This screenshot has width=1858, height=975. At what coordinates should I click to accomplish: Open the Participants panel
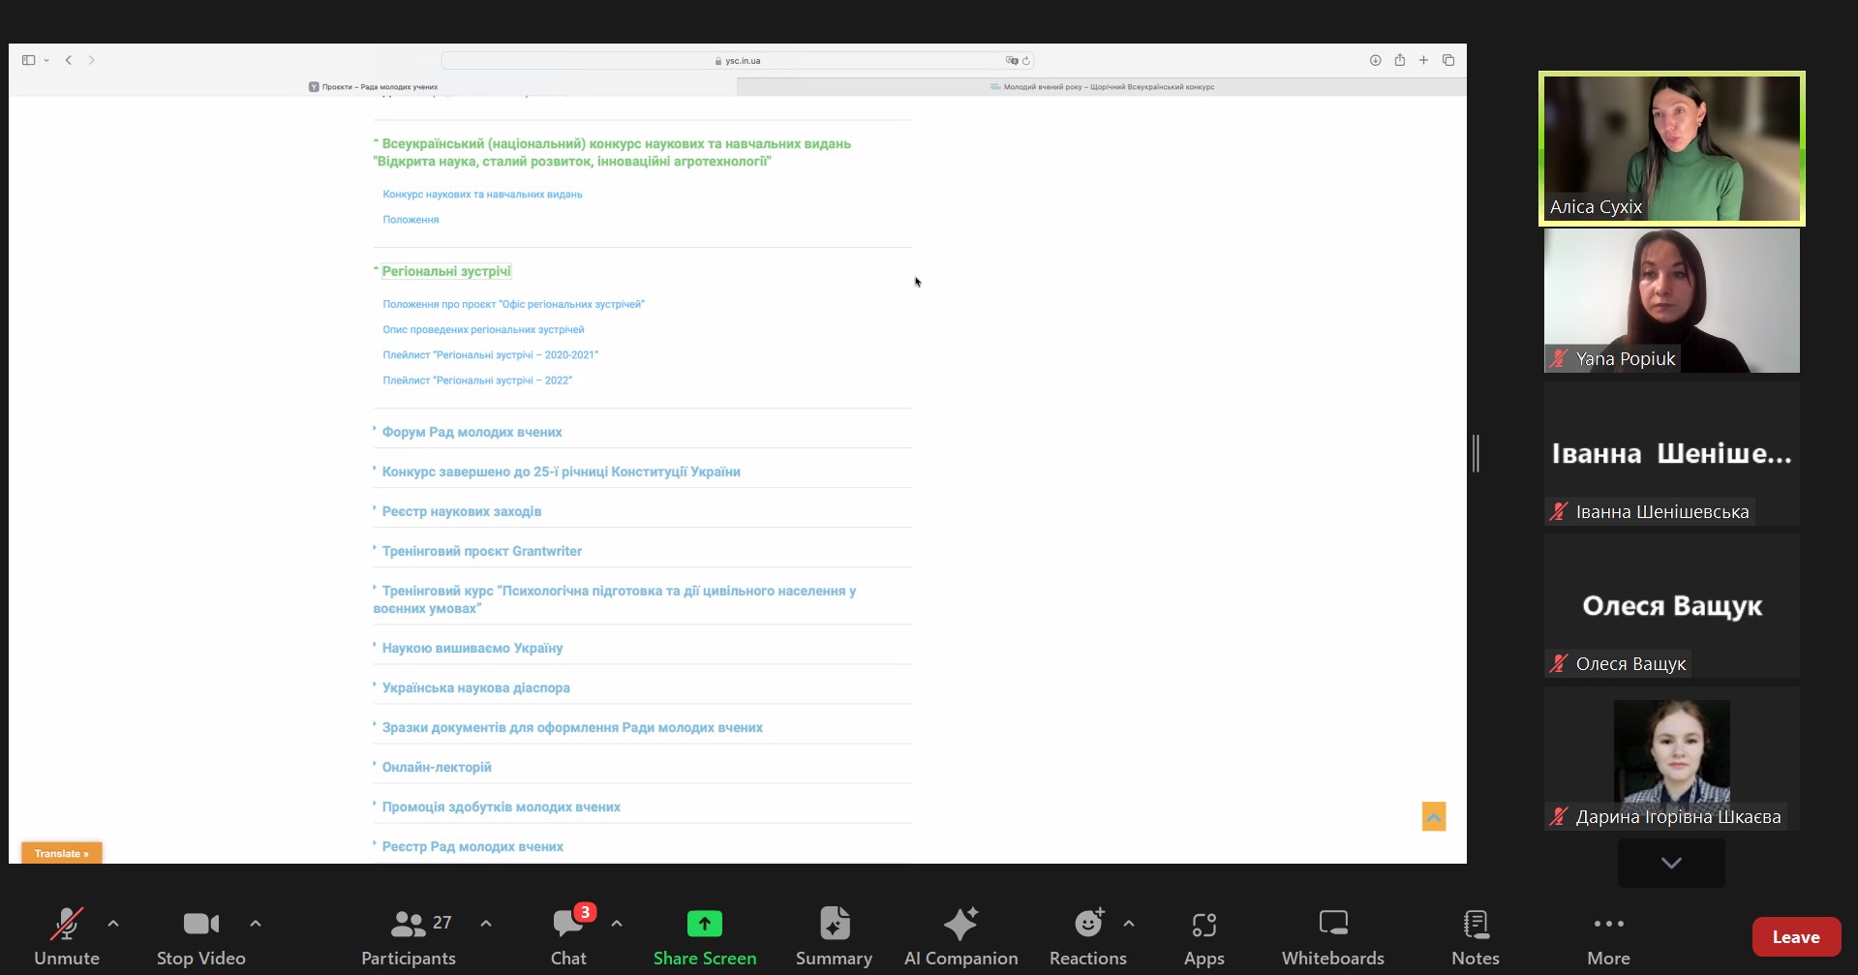pos(408,936)
